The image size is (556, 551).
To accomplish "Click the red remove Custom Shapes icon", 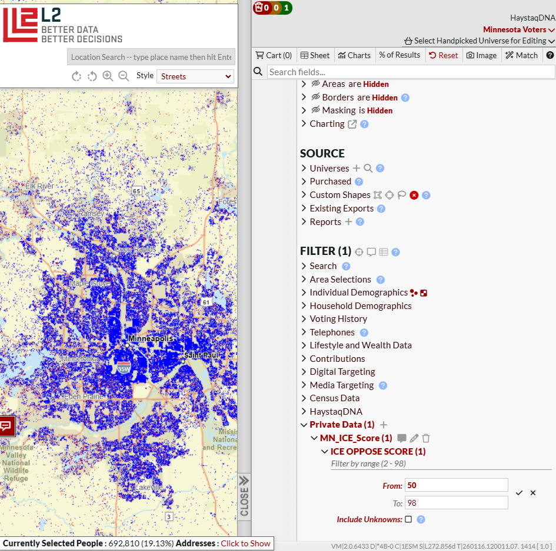I will click(414, 195).
